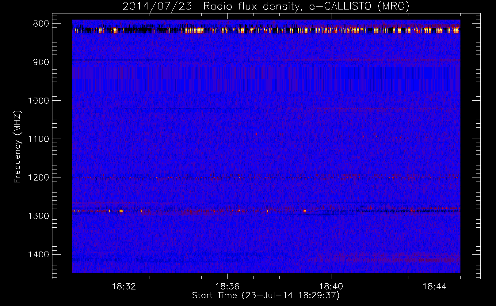496x306 pixels.
Task: Click the 18:32 time tick label
Action: tap(124, 287)
